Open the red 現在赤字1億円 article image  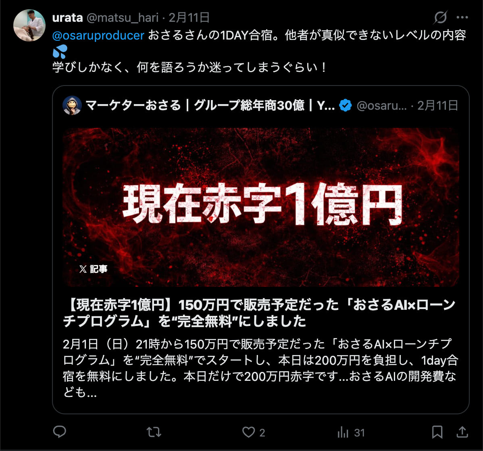pos(260,207)
